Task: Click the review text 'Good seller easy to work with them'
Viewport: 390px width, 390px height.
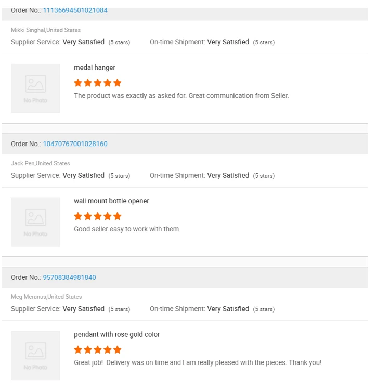Action: tap(127, 229)
